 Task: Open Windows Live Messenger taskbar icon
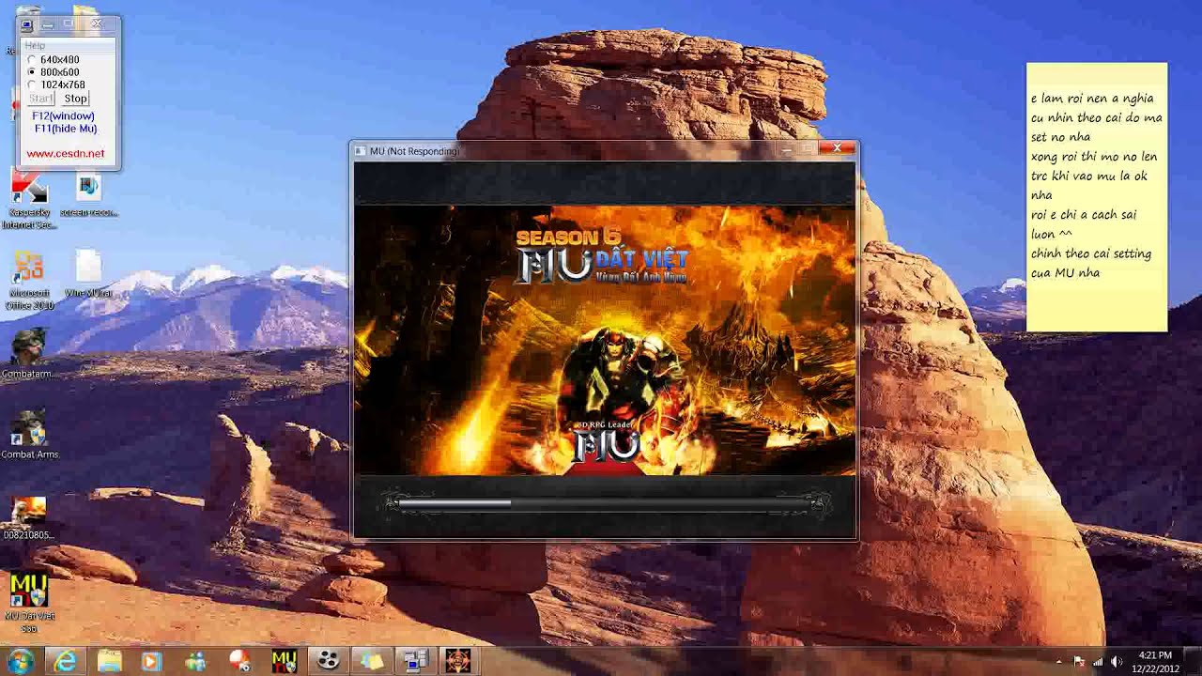click(x=196, y=661)
